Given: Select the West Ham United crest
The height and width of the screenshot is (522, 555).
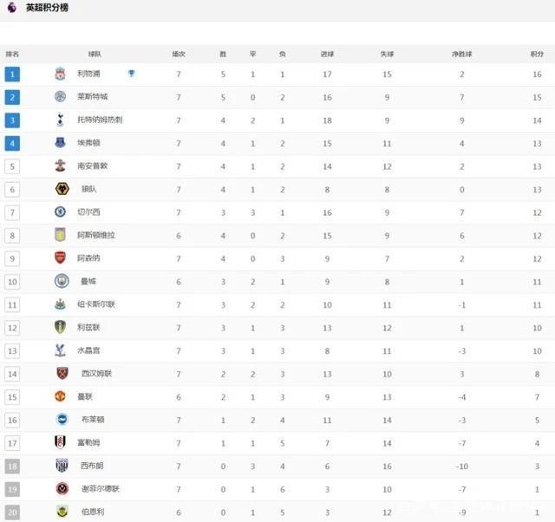Looking at the screenshot, I should pos(62,373).
